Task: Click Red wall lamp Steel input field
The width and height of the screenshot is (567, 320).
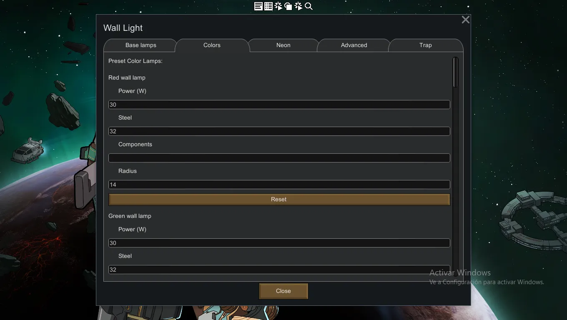Action: (279, 131)
